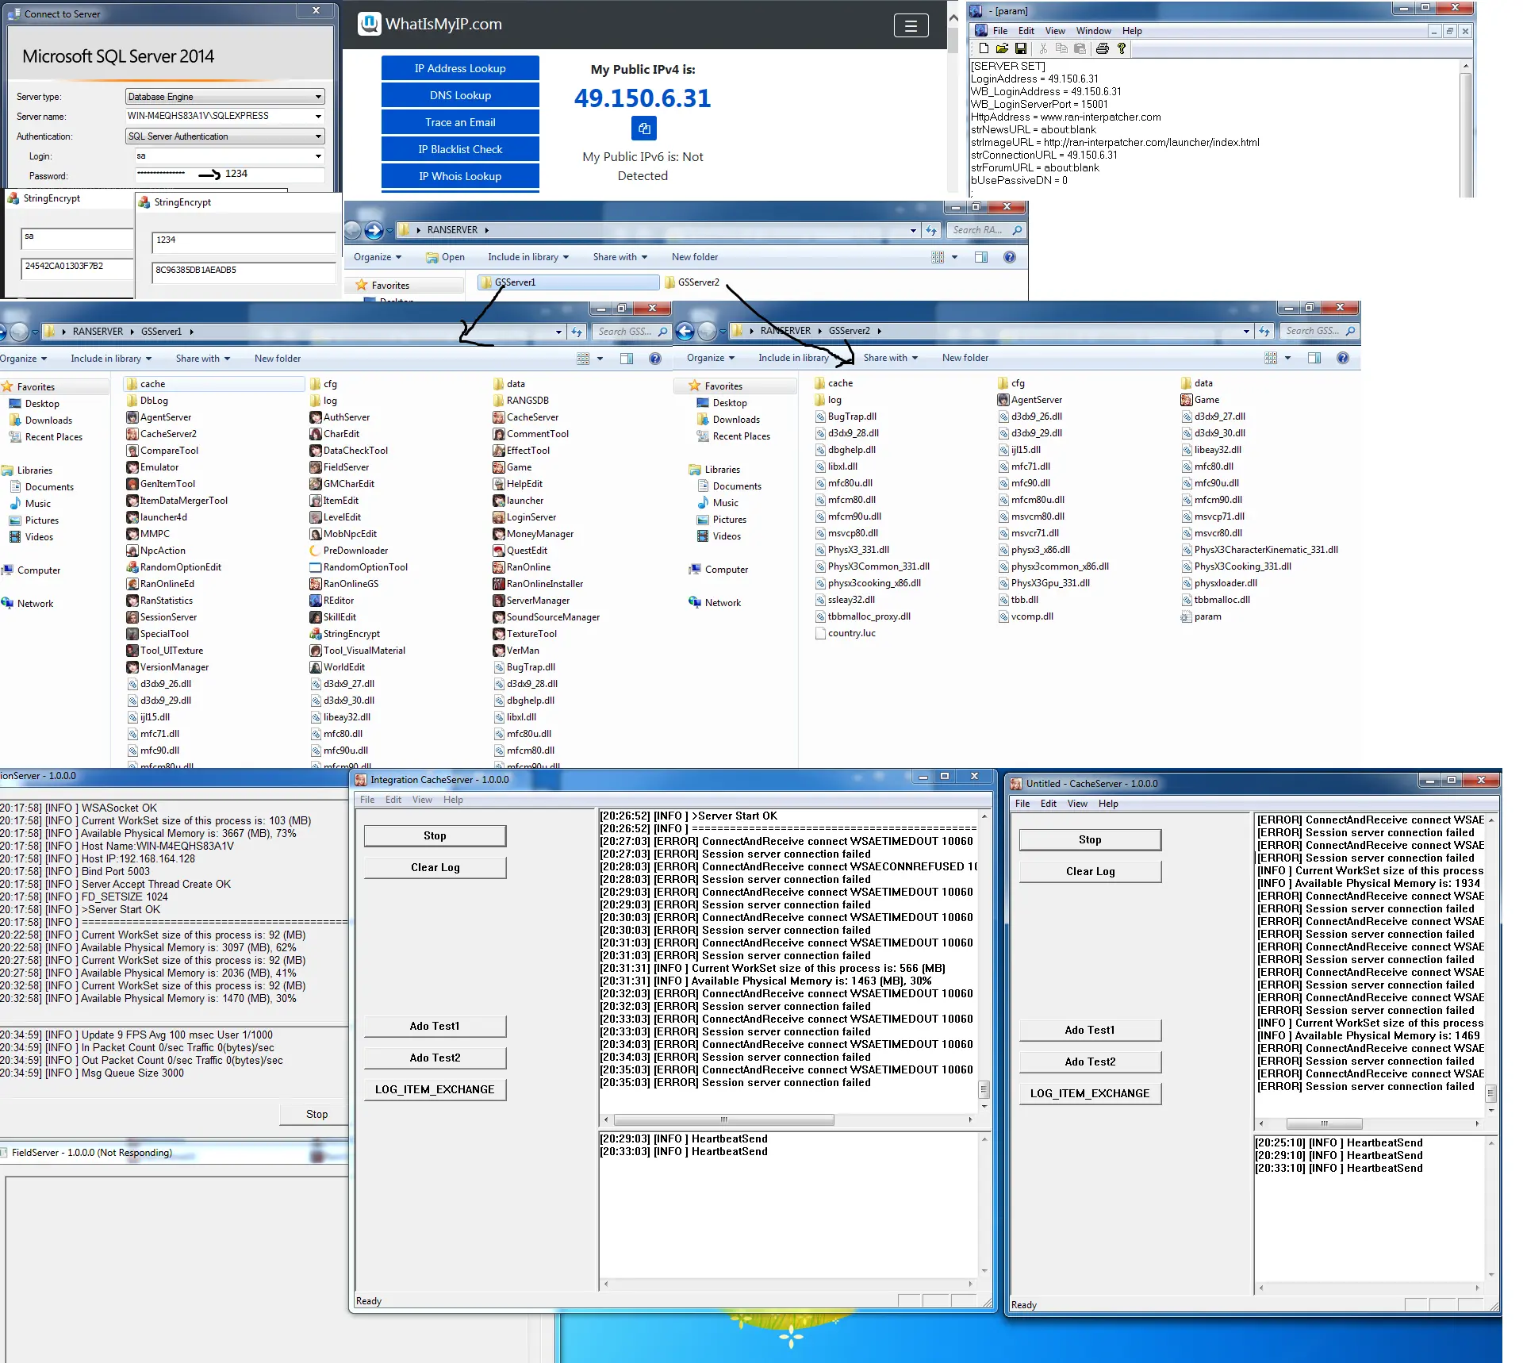Viewport: 1523px width, 1363px height.
Task: Expand Organize menu in the RANSERVER explorer
Action: [378, 257]
